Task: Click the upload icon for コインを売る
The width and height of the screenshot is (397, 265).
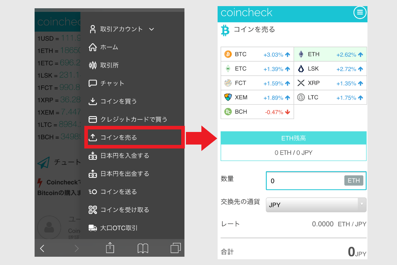Action: click(93, 137)
